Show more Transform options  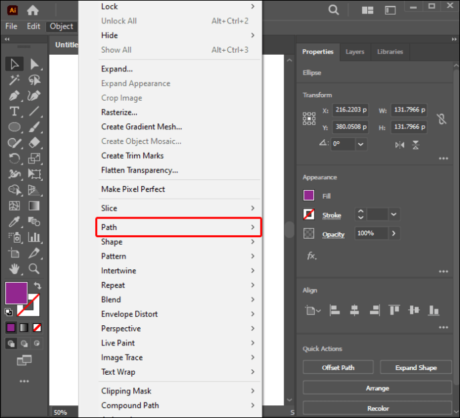click(443, 159)
